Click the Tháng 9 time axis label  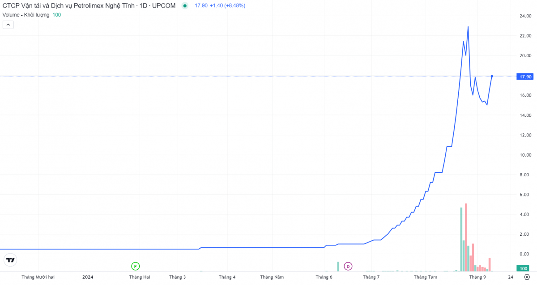(477, 277)
